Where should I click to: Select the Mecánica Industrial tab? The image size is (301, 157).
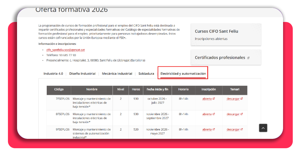[x=117, y=74]
